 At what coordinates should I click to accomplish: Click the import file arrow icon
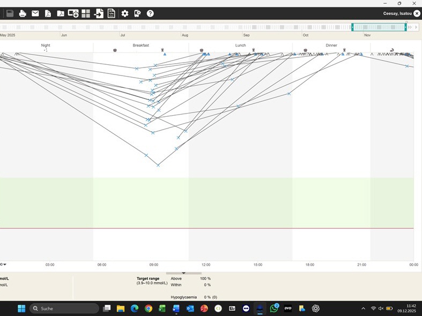coord(99,13)
